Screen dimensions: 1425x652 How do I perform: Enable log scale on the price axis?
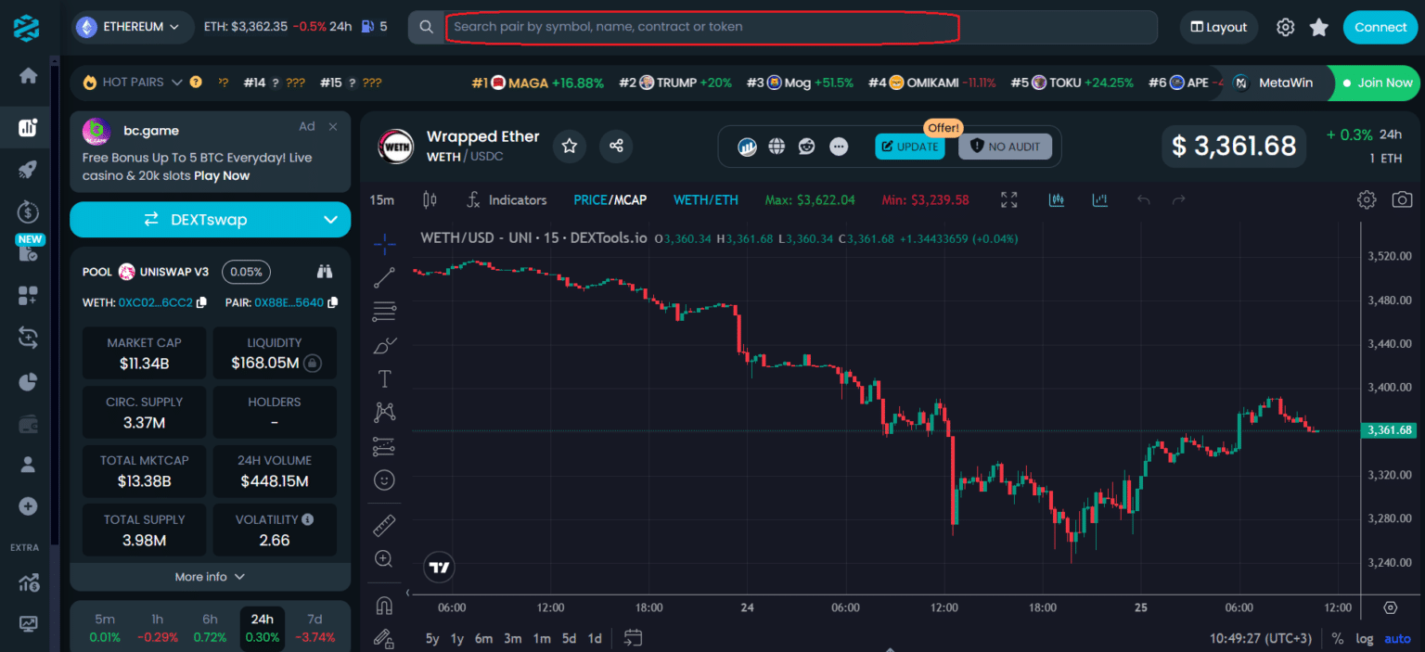(1365, 638)
